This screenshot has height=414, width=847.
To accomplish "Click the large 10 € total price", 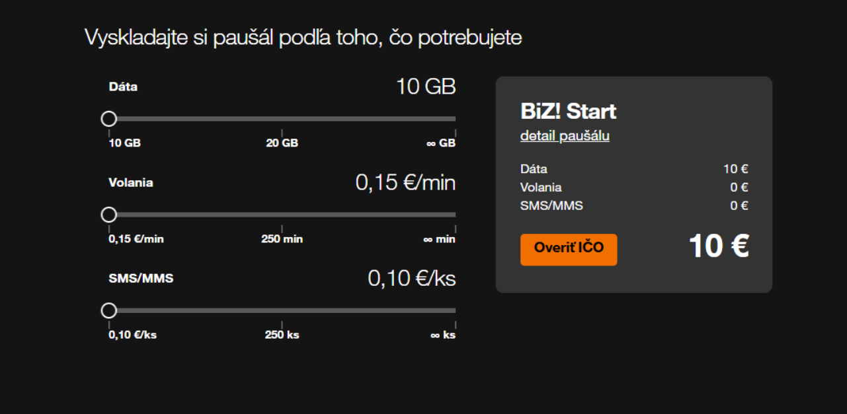I will pyautogui.click(x=718, y=246).
